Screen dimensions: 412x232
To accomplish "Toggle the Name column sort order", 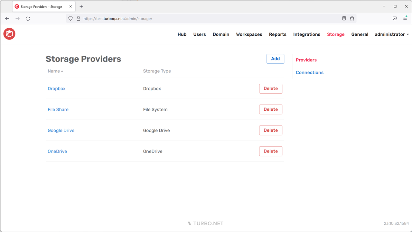I will pos(55,71).
